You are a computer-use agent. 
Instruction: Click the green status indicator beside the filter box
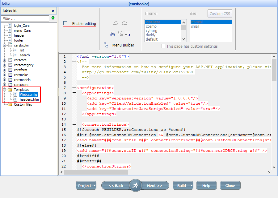pos(53,18)
